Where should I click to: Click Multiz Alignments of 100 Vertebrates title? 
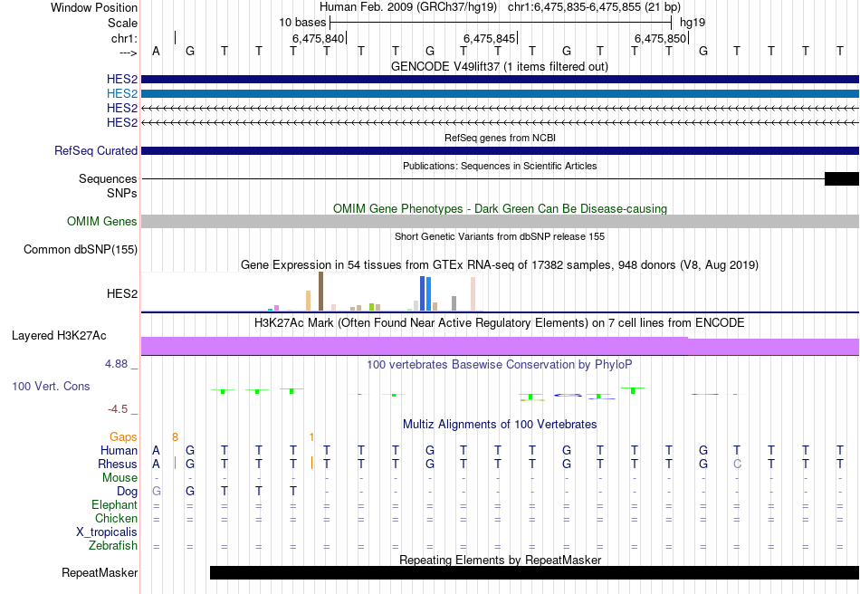(500, 424)
